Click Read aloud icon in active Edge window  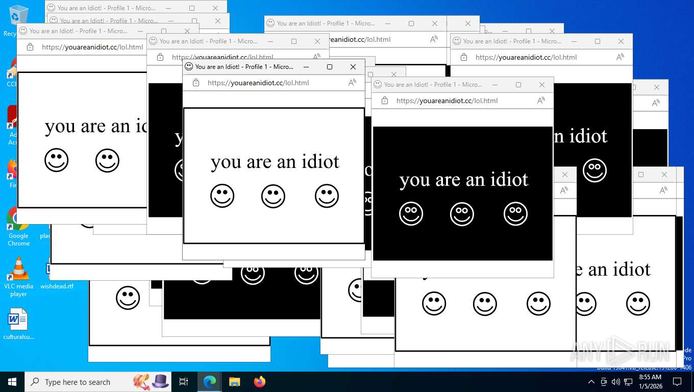click(x=352, y=83)
